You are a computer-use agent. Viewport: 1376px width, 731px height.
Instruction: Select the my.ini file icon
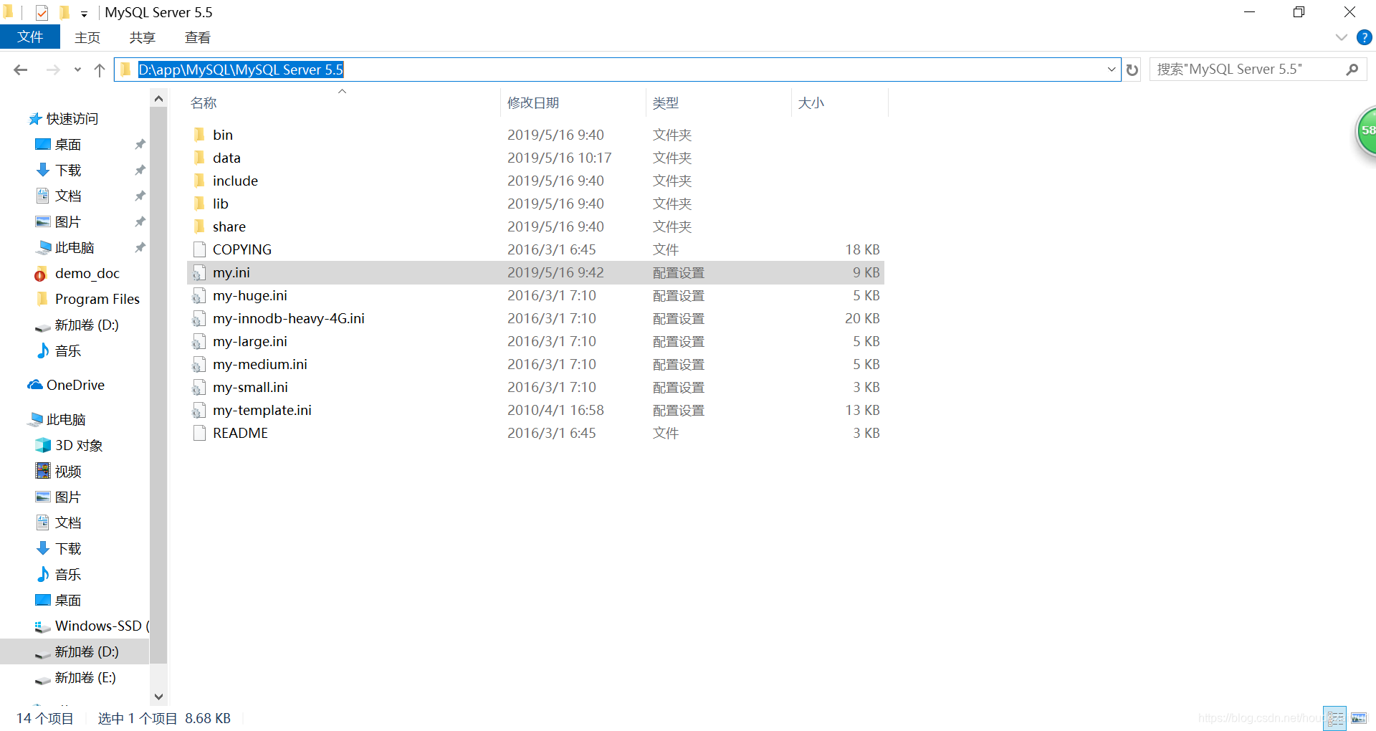[x=199, y=272]
